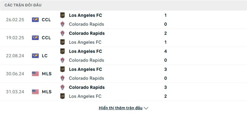The image size is (247, 115).
Task: Select the 'CÁC TRẬN ĐỐI ĐẦU' section header
Action: [23, 5]
